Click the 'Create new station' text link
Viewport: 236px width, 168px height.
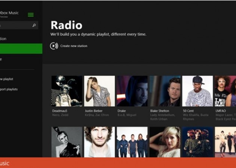[x=74, y=46]
